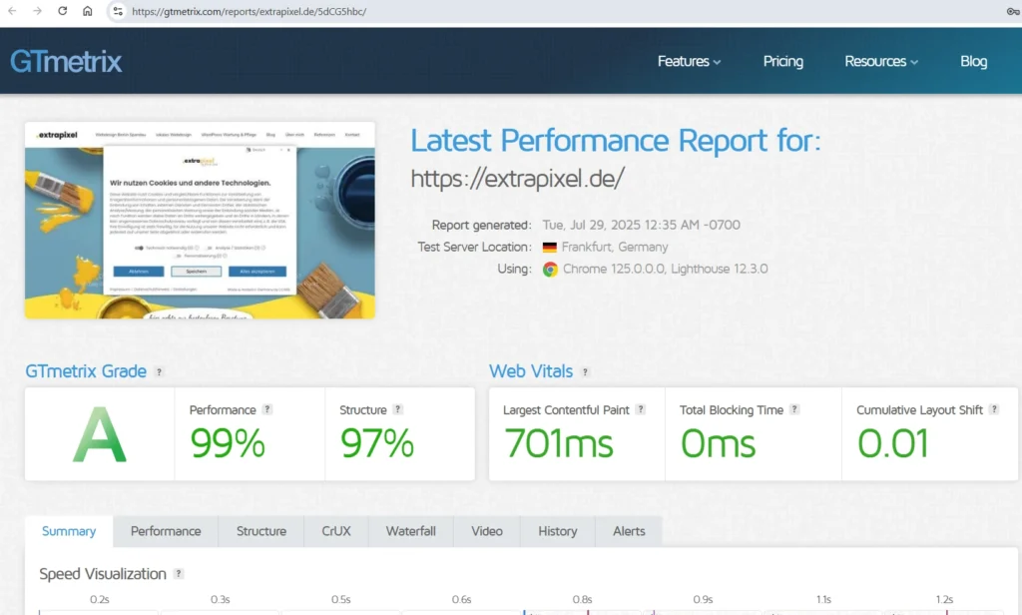Click the Frankfurt, Germany location text
This screenshot has width=1022, height=615.
pos(615,248)
